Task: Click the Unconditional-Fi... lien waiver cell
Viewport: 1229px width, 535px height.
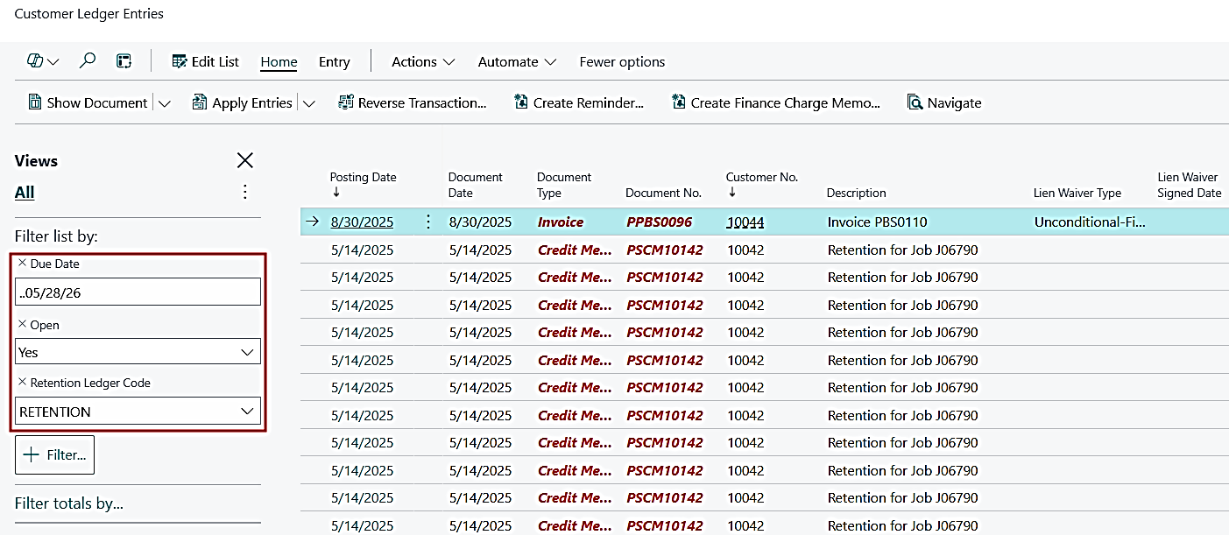Action: (1090, 222)
